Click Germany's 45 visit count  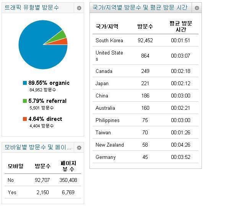click(x=145, y=157)
